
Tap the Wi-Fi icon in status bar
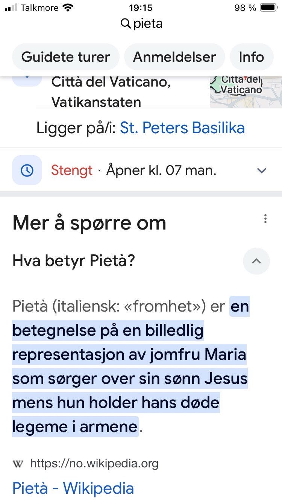68,8
